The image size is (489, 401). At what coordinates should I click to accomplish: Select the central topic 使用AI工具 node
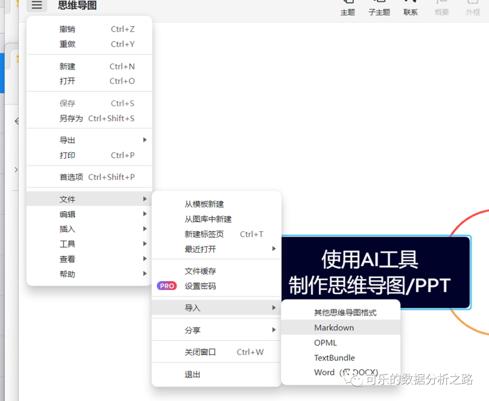pos(376,272)
